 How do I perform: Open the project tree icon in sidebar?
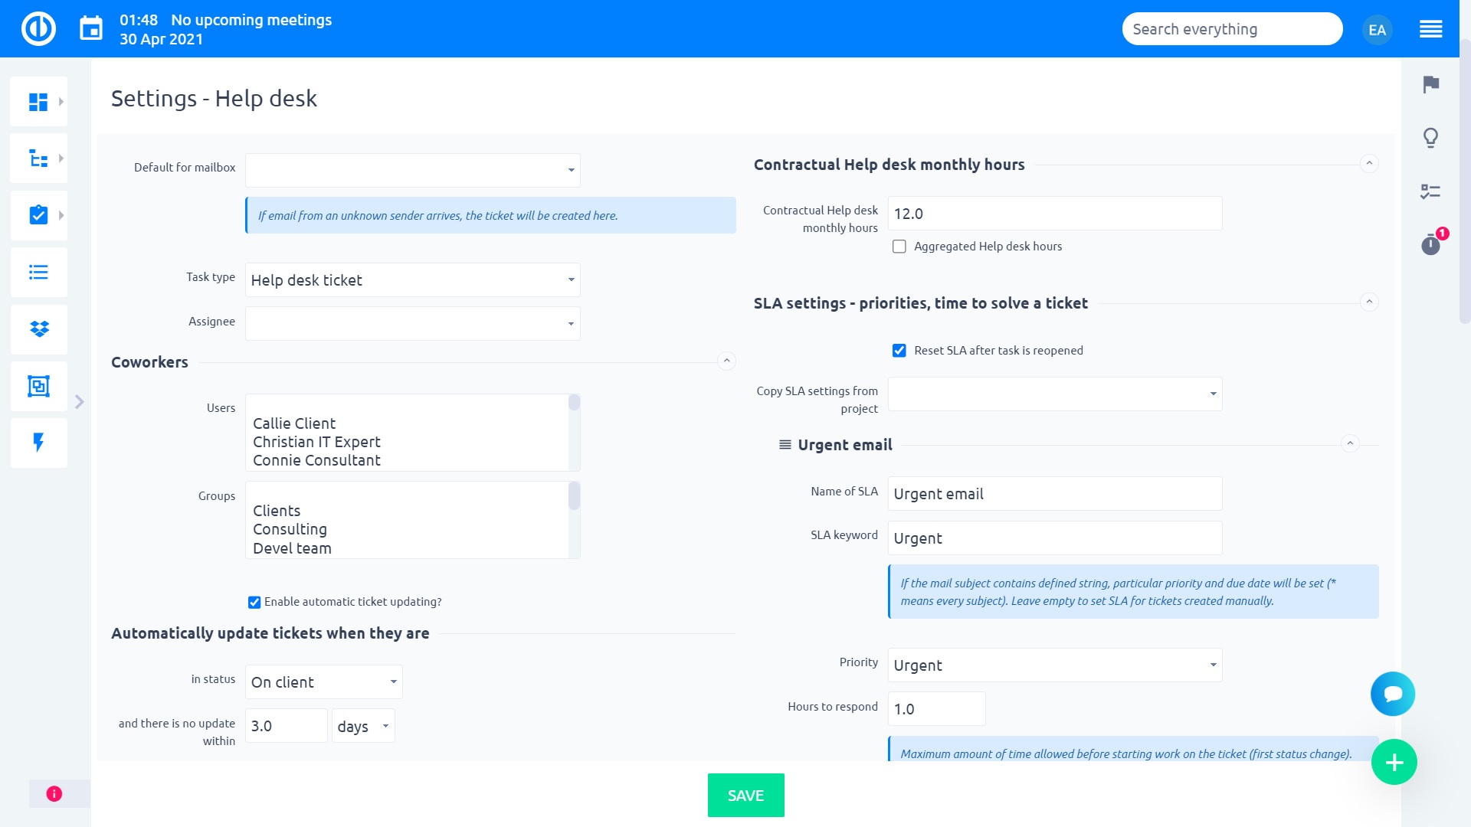click(x=38, y=159)
